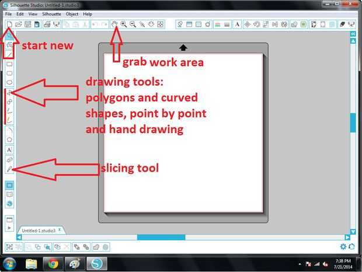This screenshot has height=272, width=362.
Task: Click the Open file folder icon
Action: tap(19, 25)
